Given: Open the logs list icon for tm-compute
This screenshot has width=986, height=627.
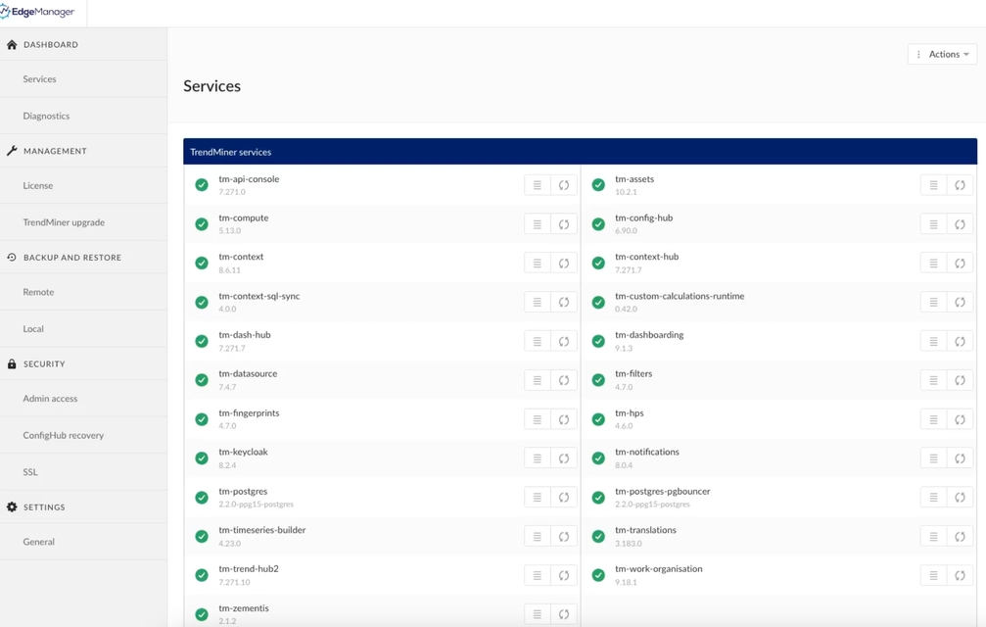Looking at the screenshot, I should (x=537, y=224).
